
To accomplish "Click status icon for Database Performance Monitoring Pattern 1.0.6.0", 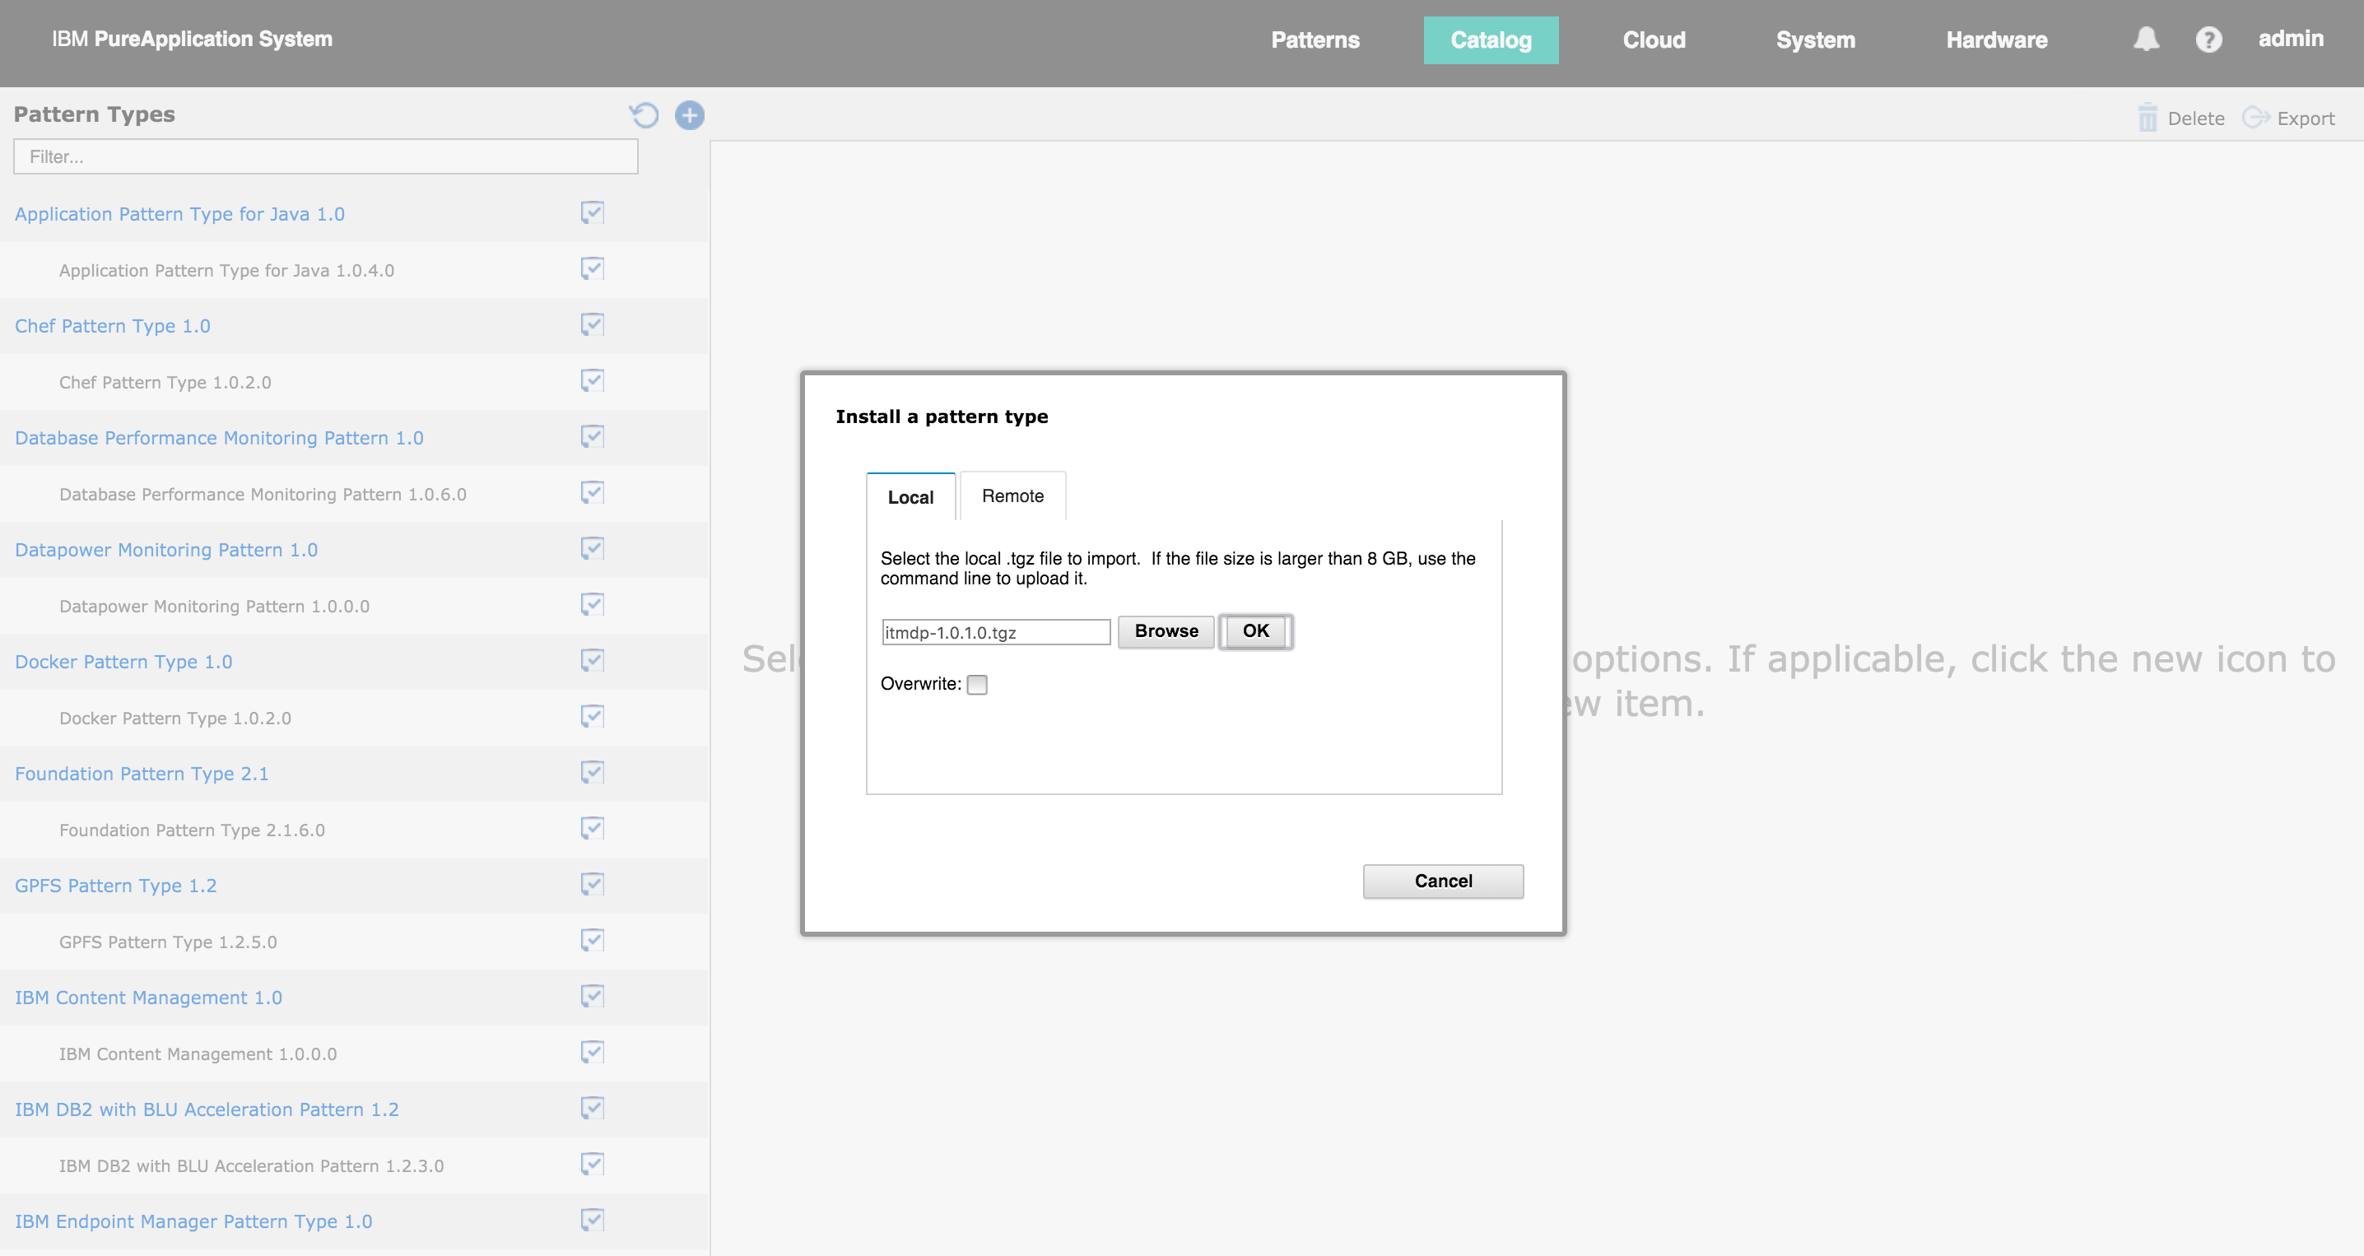I will (592, 493).
